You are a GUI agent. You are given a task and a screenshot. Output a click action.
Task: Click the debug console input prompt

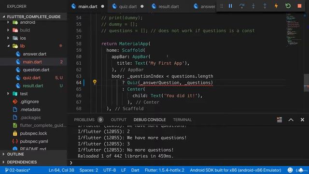click(x=187, y=162)
